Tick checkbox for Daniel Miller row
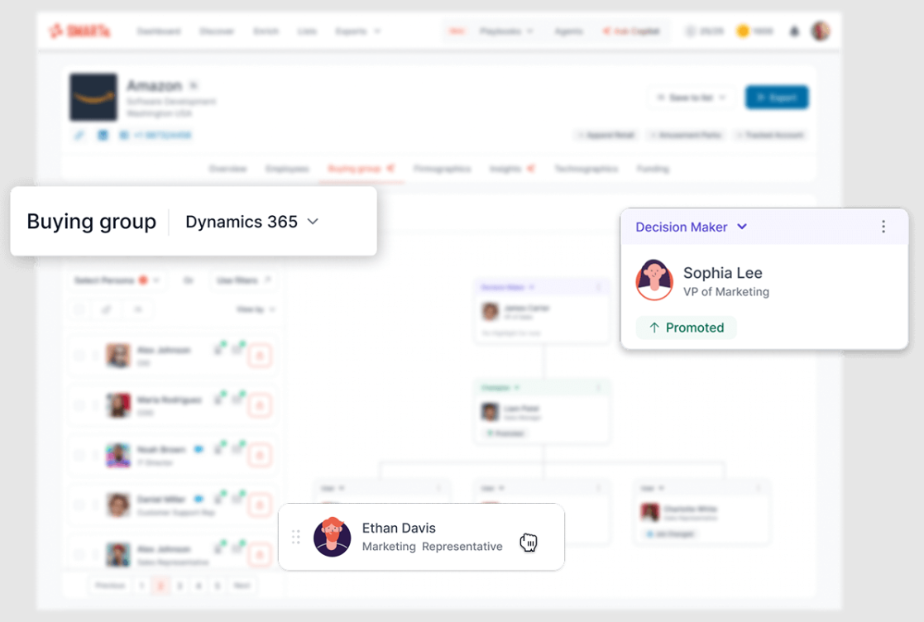Viewport: 924px width, 622px height. 79,505
